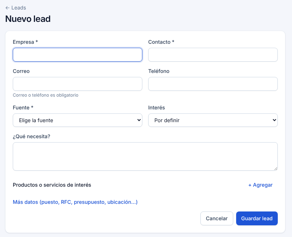Screen dimensions: 292x237
Task: Open the Interés dropdown 'Por definir'
Action: (x=213, y=120)
